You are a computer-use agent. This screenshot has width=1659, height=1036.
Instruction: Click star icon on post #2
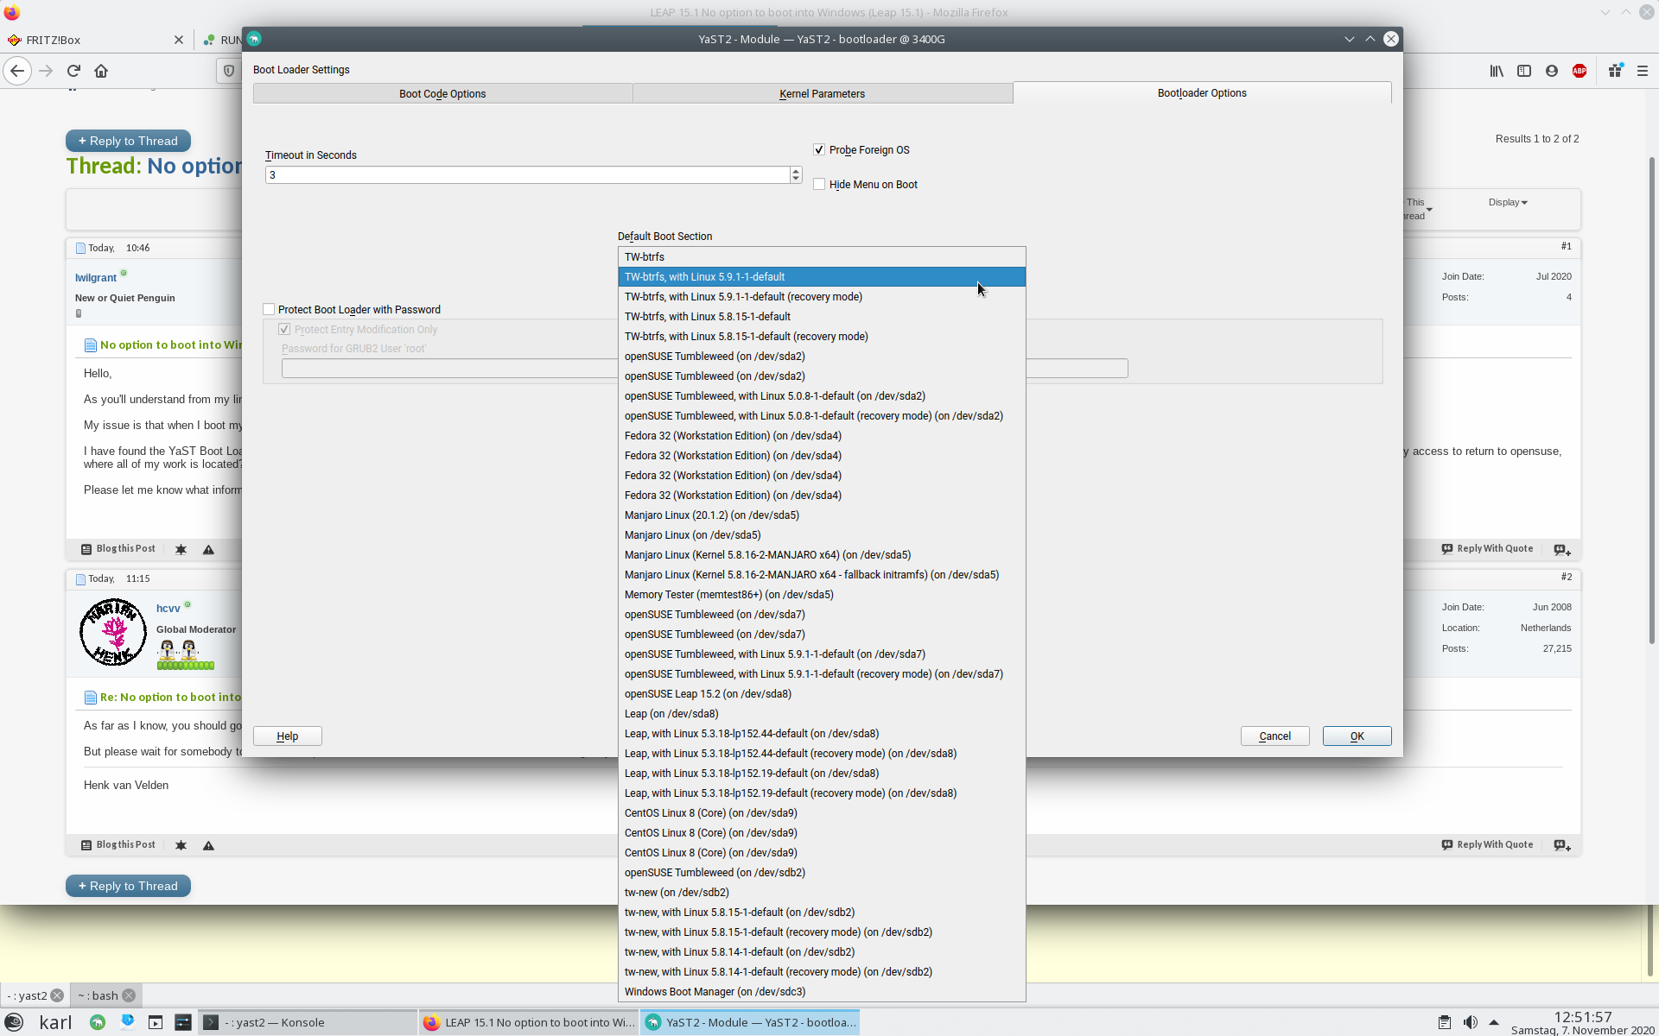tap(181, 845)
